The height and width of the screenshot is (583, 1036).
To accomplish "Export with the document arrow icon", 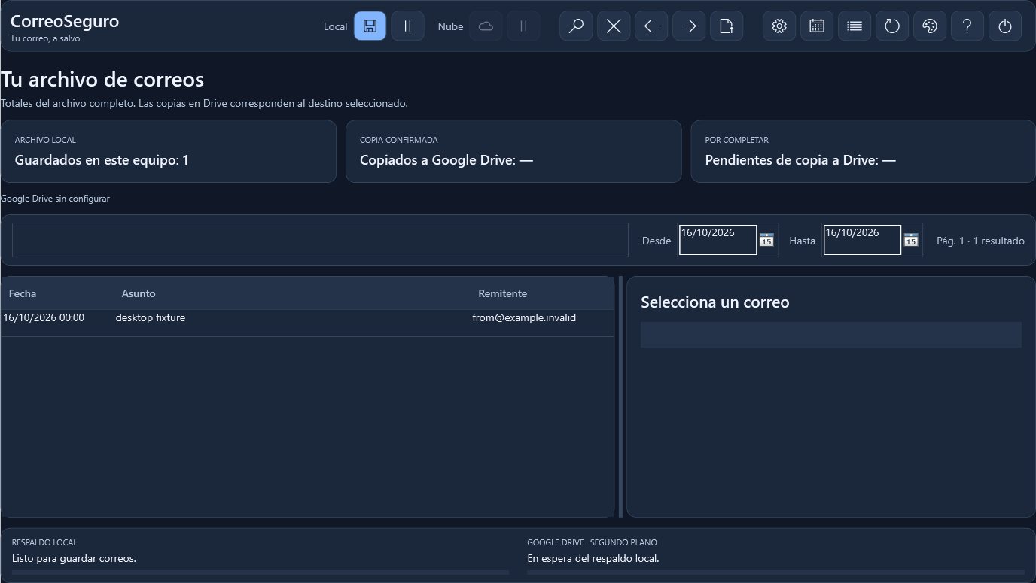I will 727,26.
